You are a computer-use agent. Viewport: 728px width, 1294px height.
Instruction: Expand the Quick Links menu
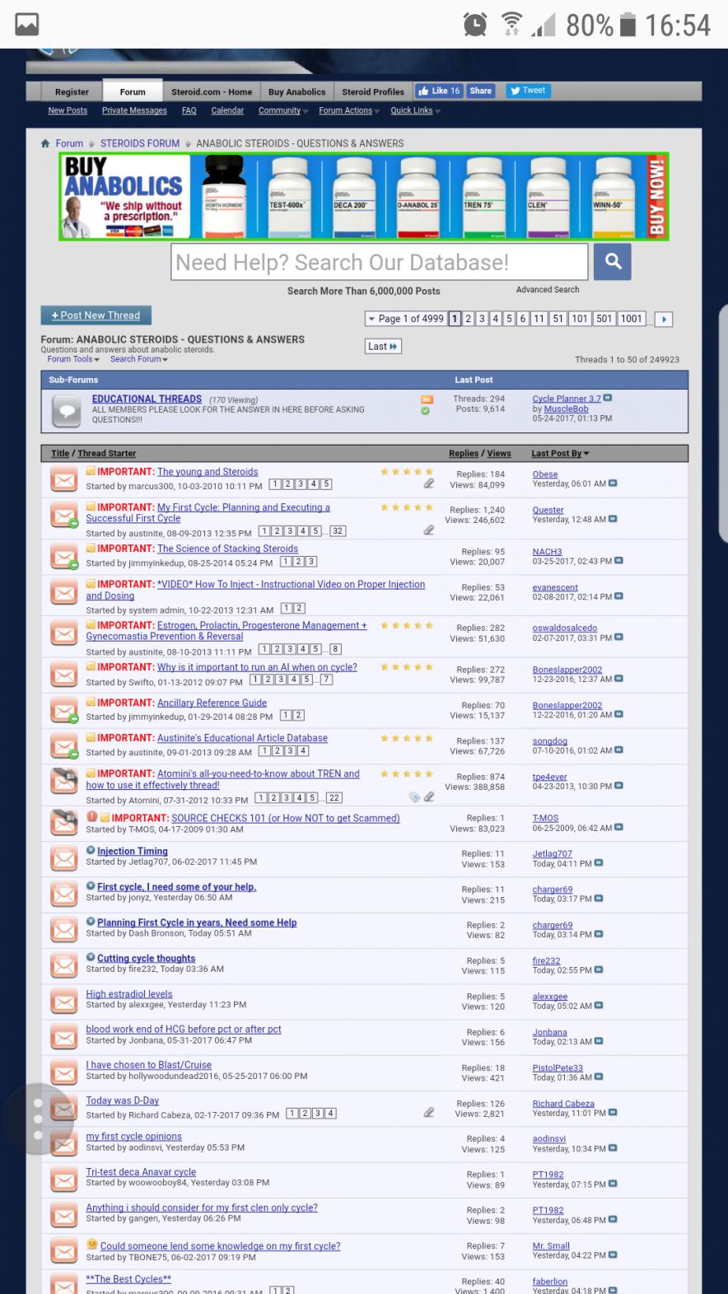414,110
